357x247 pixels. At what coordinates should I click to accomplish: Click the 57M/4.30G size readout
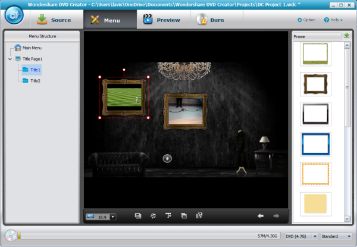(267, 236)
